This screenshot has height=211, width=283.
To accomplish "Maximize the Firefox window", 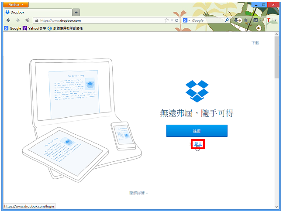I will 263,5.
